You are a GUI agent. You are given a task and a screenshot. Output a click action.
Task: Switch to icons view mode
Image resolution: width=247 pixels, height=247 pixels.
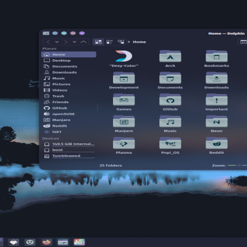coord(98,42)
